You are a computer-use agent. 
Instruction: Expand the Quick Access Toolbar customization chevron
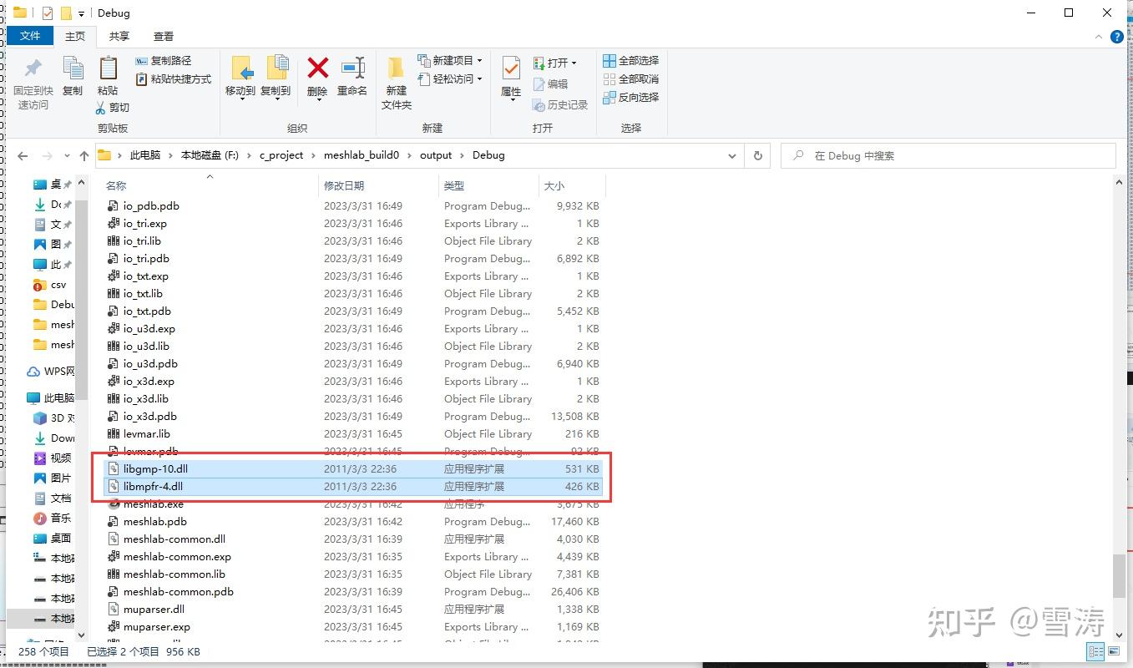pyautogui.click(x=80, y=13)
